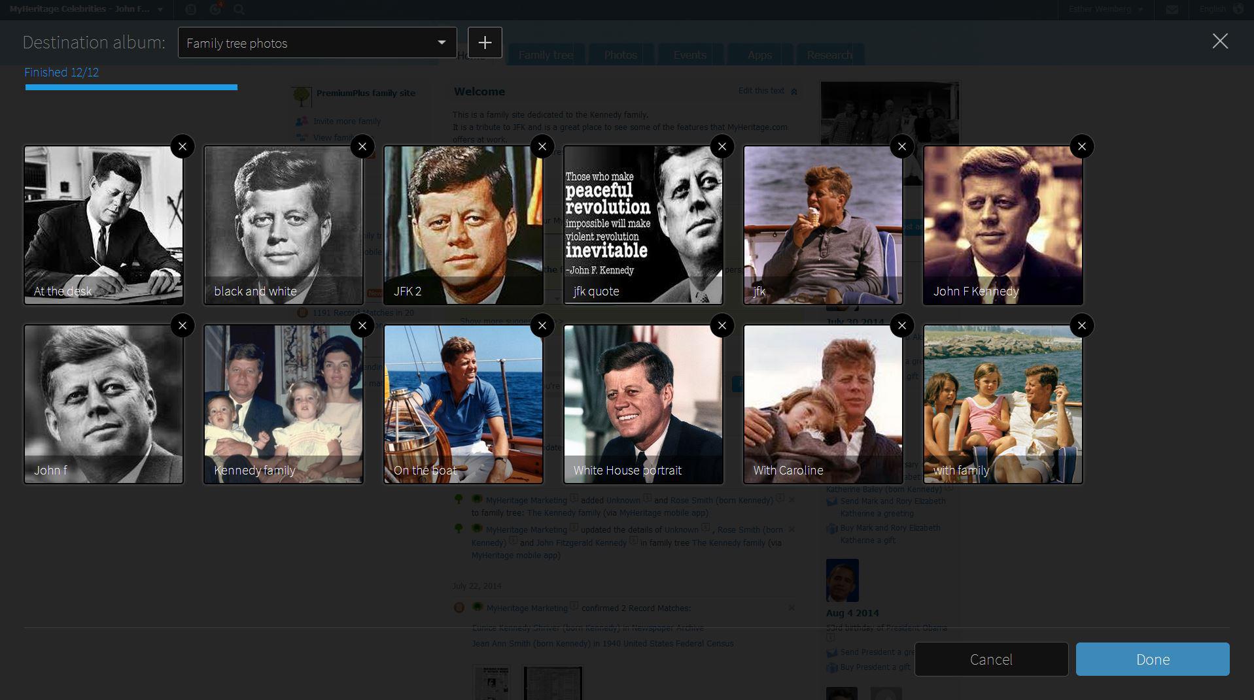Click the upload progress bar
Screen dimensions: 1254x700
tap(131, 87)
